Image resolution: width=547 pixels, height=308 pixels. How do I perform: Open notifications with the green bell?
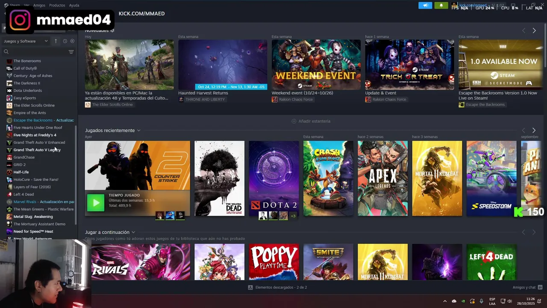441,5
